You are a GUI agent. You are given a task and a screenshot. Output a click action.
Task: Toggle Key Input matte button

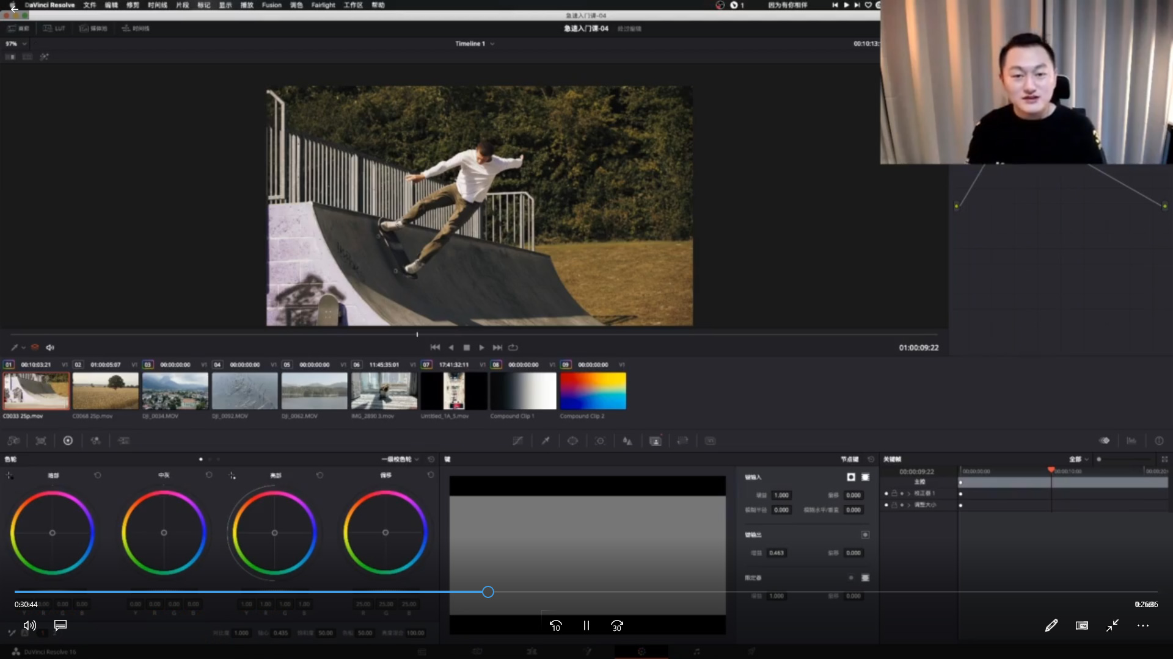(x=851, y=477)
